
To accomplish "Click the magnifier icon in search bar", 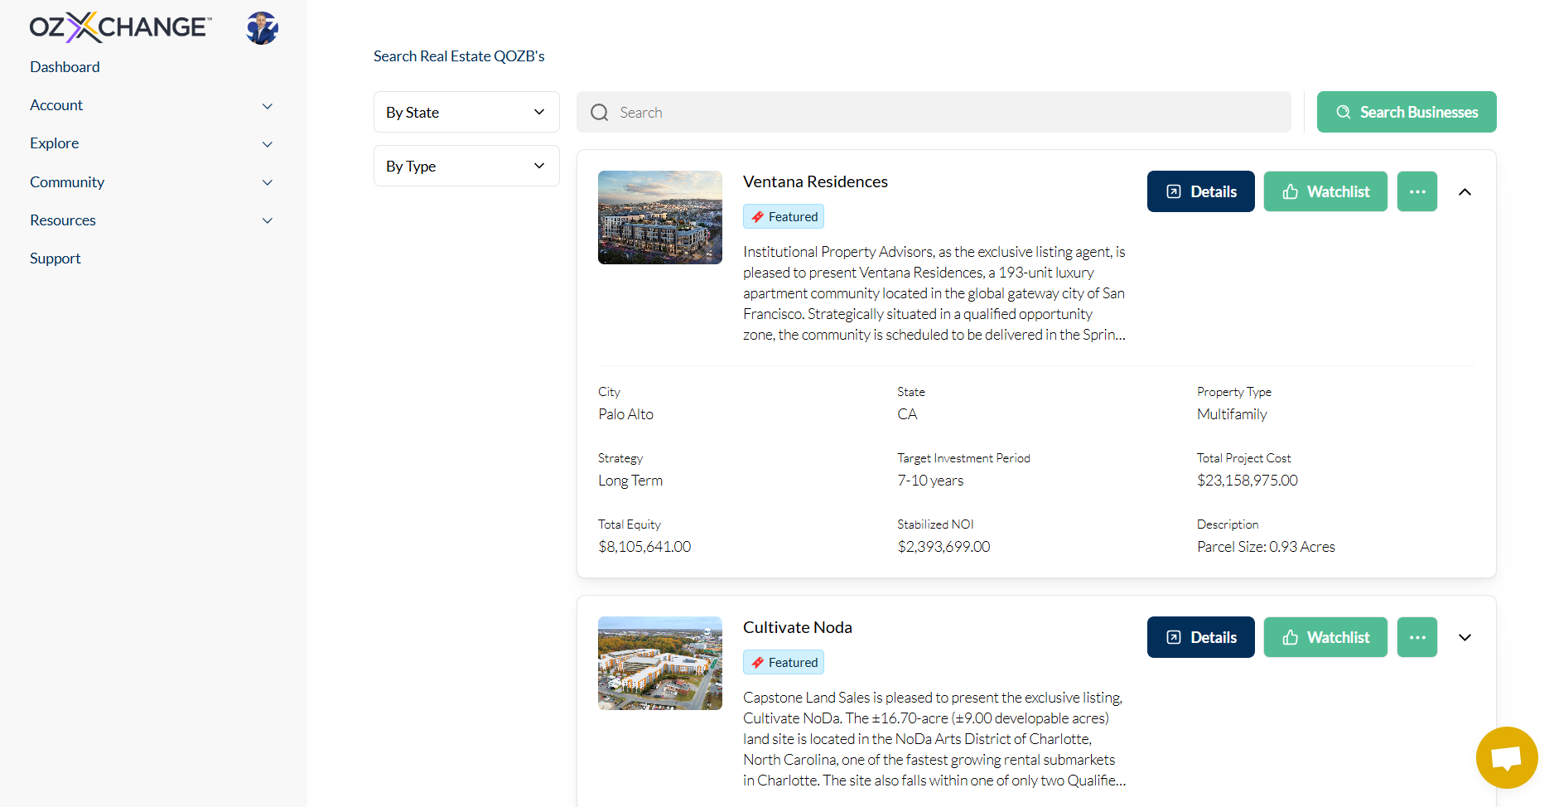I will tap(600, 113).
